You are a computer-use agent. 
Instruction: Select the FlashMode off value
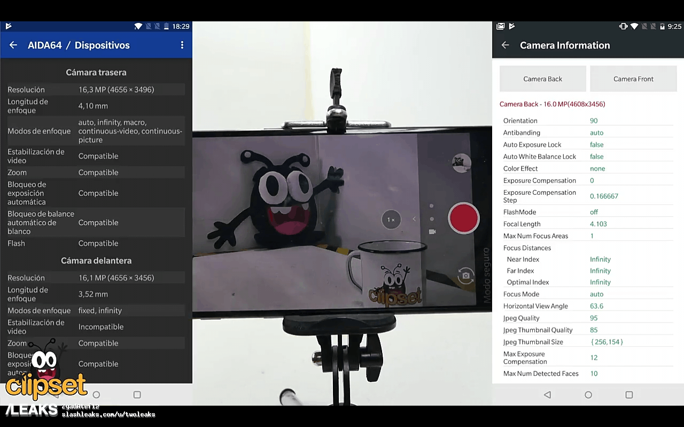pos(594,212)
